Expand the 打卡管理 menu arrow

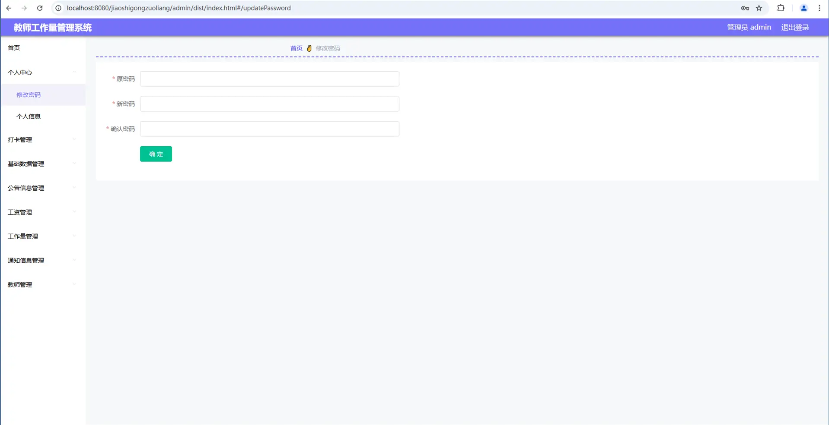pyautogui.click(x=74, y=139)
